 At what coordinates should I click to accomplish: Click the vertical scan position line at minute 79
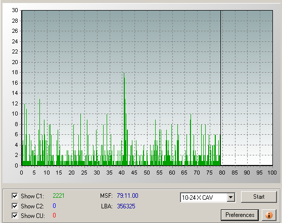pyautogui.click(x=220, y=88)
